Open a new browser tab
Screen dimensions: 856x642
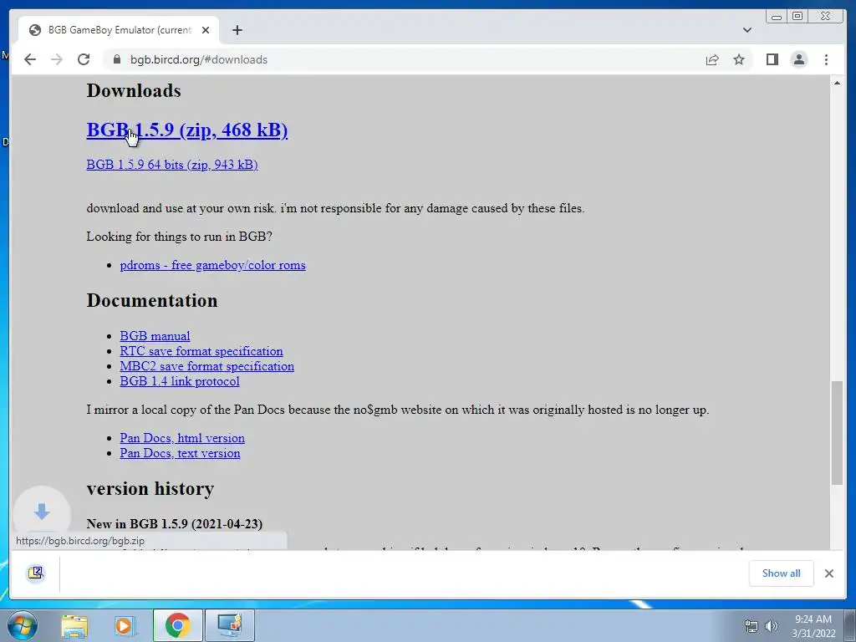[x=237, y=30]
